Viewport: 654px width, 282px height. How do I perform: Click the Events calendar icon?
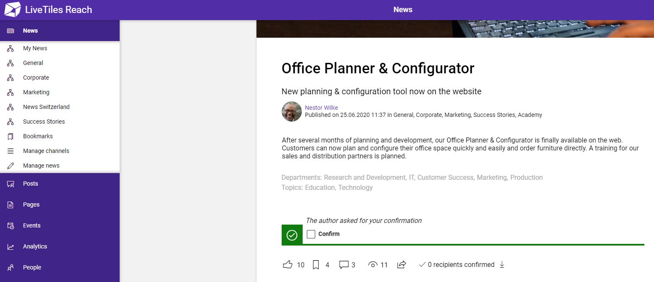pos(10,225)
